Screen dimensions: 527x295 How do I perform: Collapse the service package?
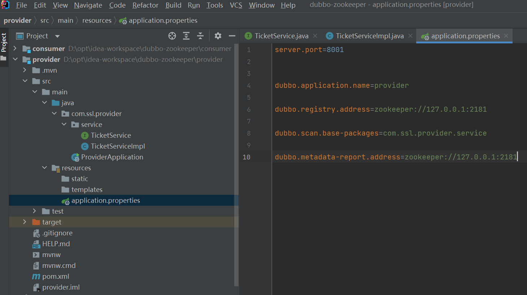(x=64, y=124)
